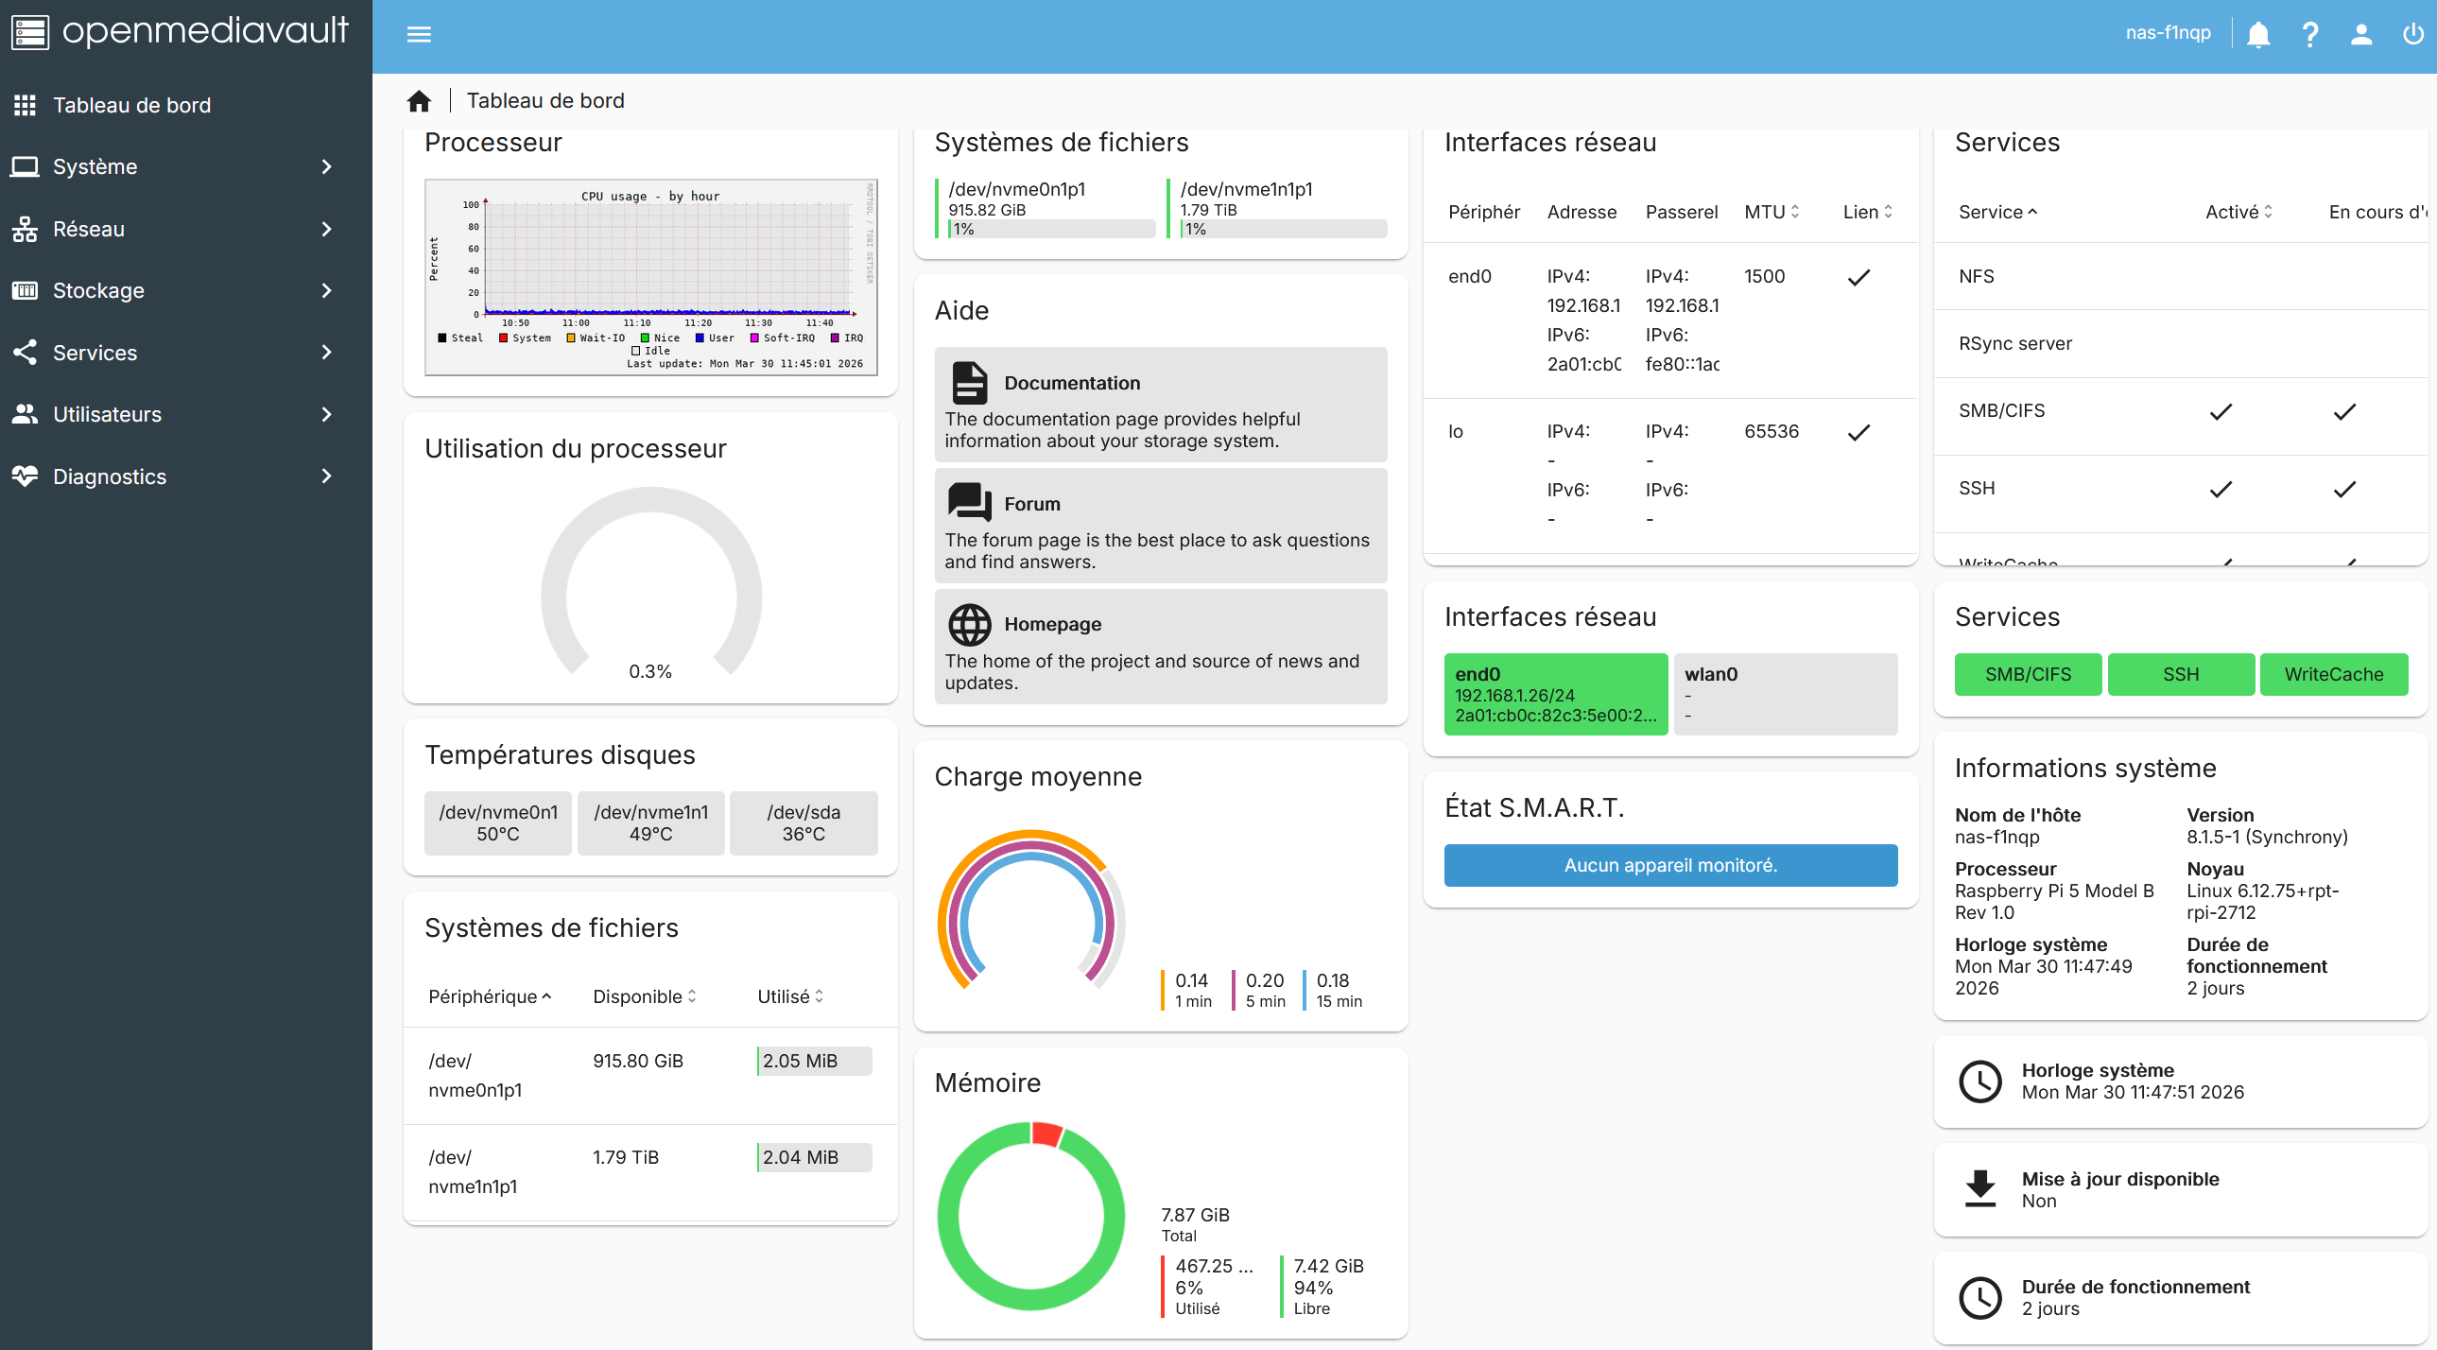Viewport: 2437px width, 1350px height.
Task: Sort file systems by Disponible column
Action: (x=644, y=996)
